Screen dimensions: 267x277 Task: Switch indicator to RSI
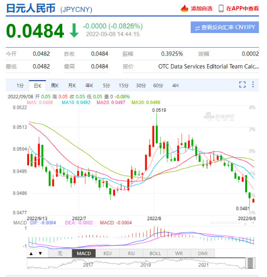coord(131,254)
